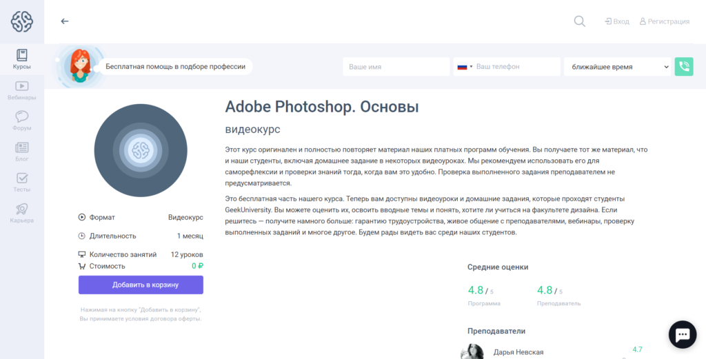
Task: Open the ближайшее время dropdown
Action: [617, 67]
